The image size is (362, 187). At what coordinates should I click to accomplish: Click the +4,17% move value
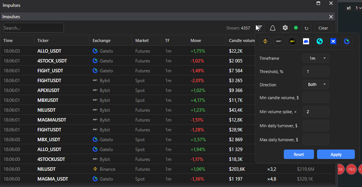click(x=198, y=100)
